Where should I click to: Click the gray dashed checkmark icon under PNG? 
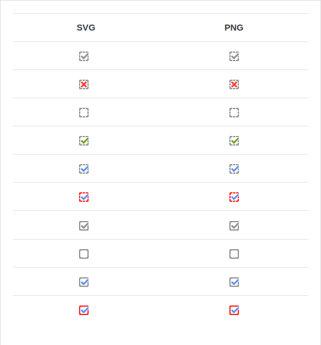(234, 56)
